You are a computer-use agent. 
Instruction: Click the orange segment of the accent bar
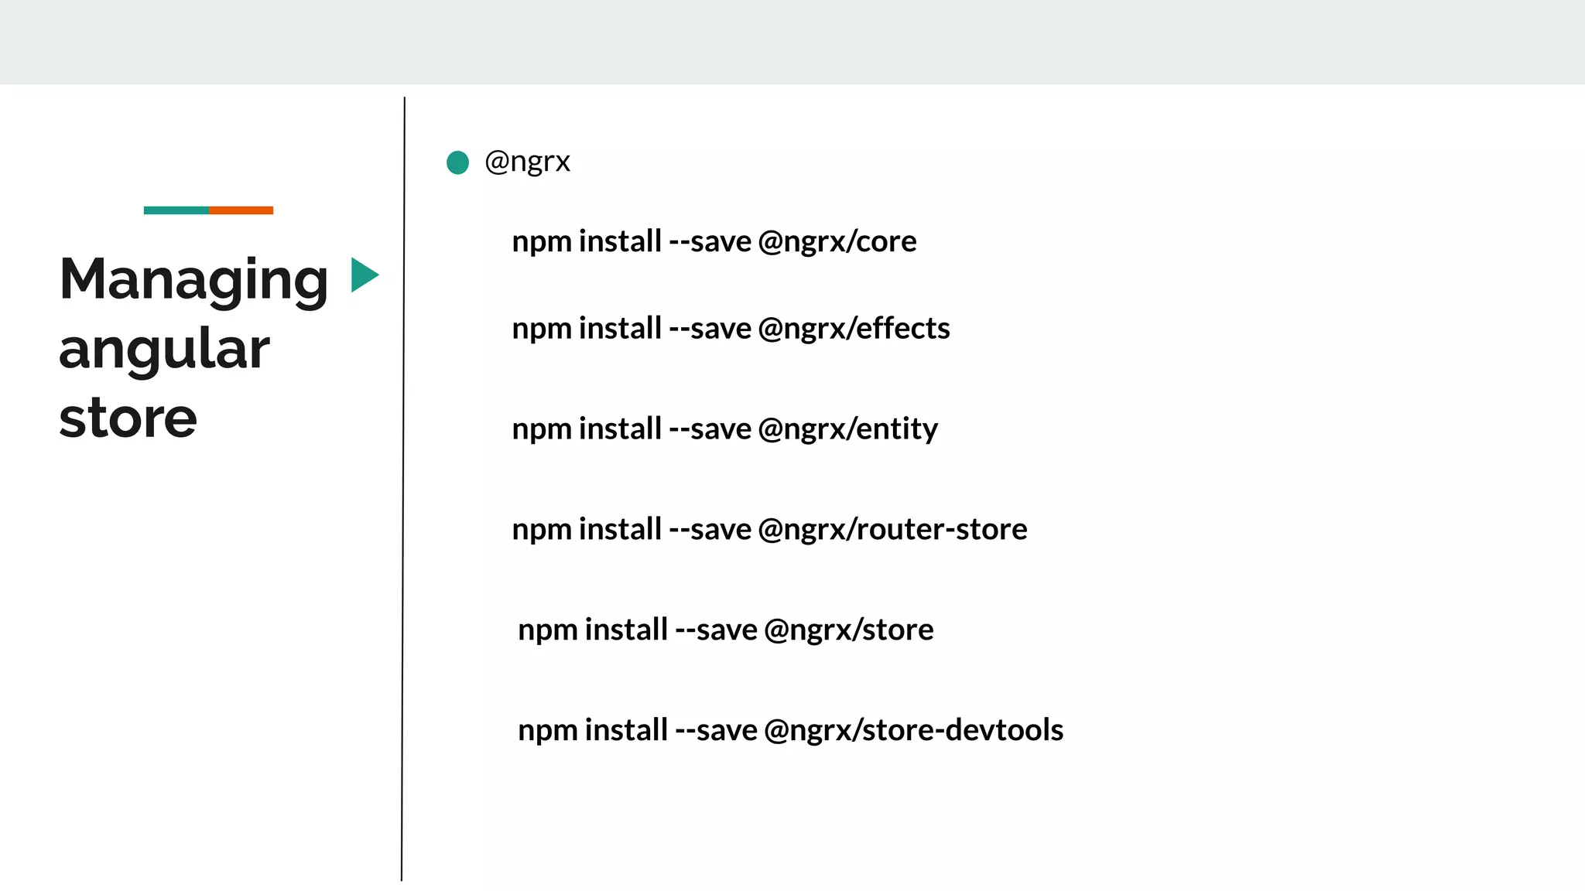point(241,210)
